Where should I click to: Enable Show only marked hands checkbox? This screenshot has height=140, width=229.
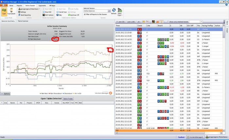(x=168, y=22)
